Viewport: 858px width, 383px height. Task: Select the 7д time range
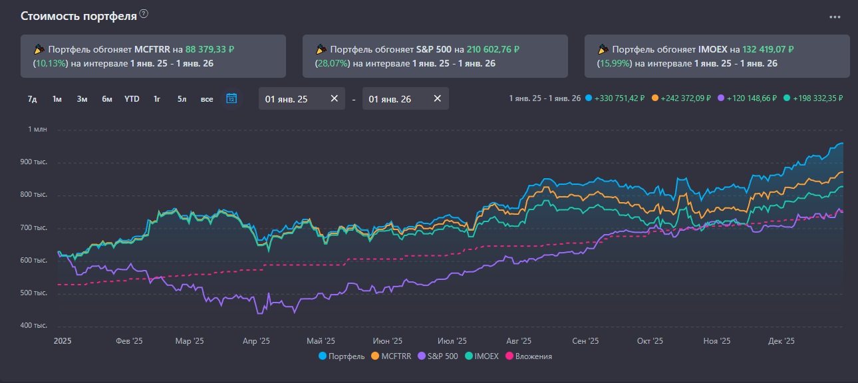pyautogui.click(x=32, y=99)
